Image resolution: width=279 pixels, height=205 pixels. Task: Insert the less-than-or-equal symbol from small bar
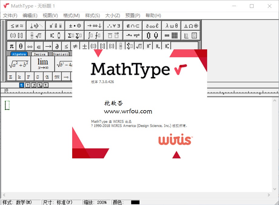pos(66,46)
